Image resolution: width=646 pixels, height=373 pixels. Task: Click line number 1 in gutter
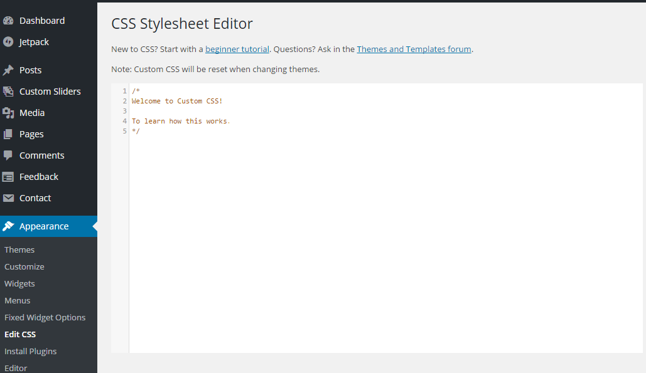[124, 91]
